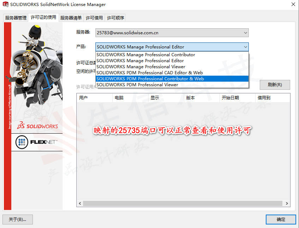Click the server field 25783@www.solidwise.com.cn
299x228 pixels.
pos(172,33)
